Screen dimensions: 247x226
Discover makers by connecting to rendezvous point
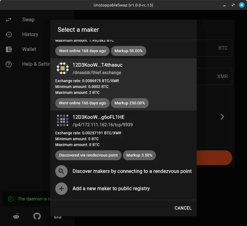tap(124, 171)
